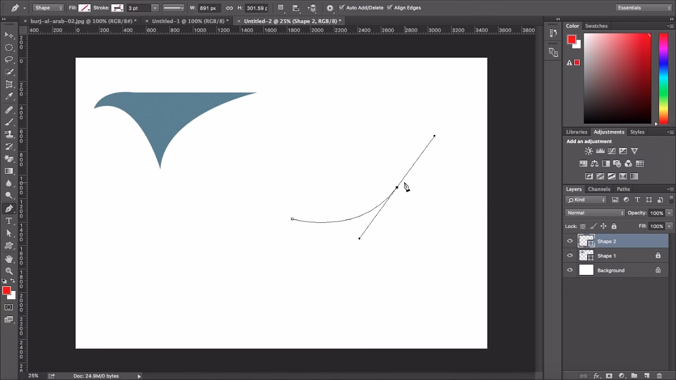This screenshot has height=380, width=676.
Task: Click the Delete Layer trash icon
Action: pos(659,375)
